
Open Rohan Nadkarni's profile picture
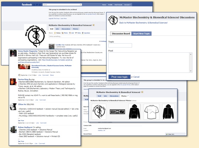(13, 130)
